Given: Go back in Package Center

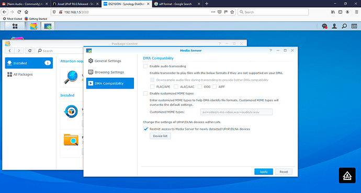Looking at the screenshot, I should (x=9, y=51).
